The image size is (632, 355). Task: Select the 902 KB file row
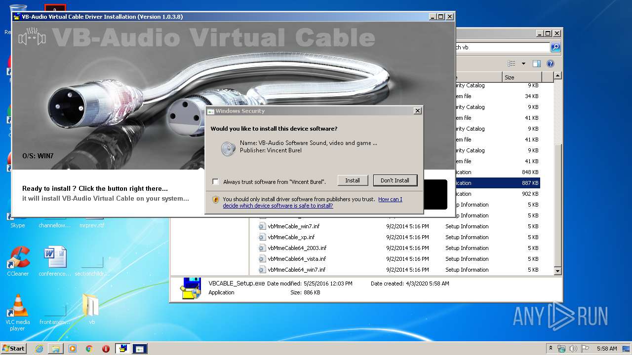pyautogui.click(x=497, y=194)
